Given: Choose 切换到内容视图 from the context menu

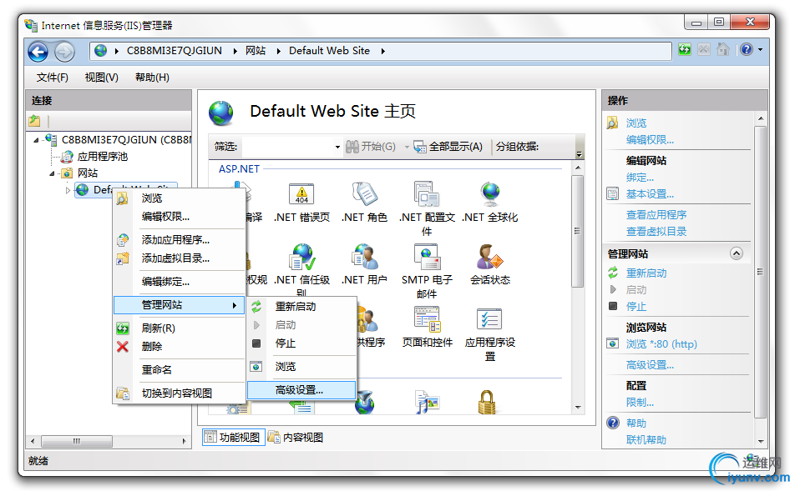Looking at the screenshot, I should click(180, 393).
